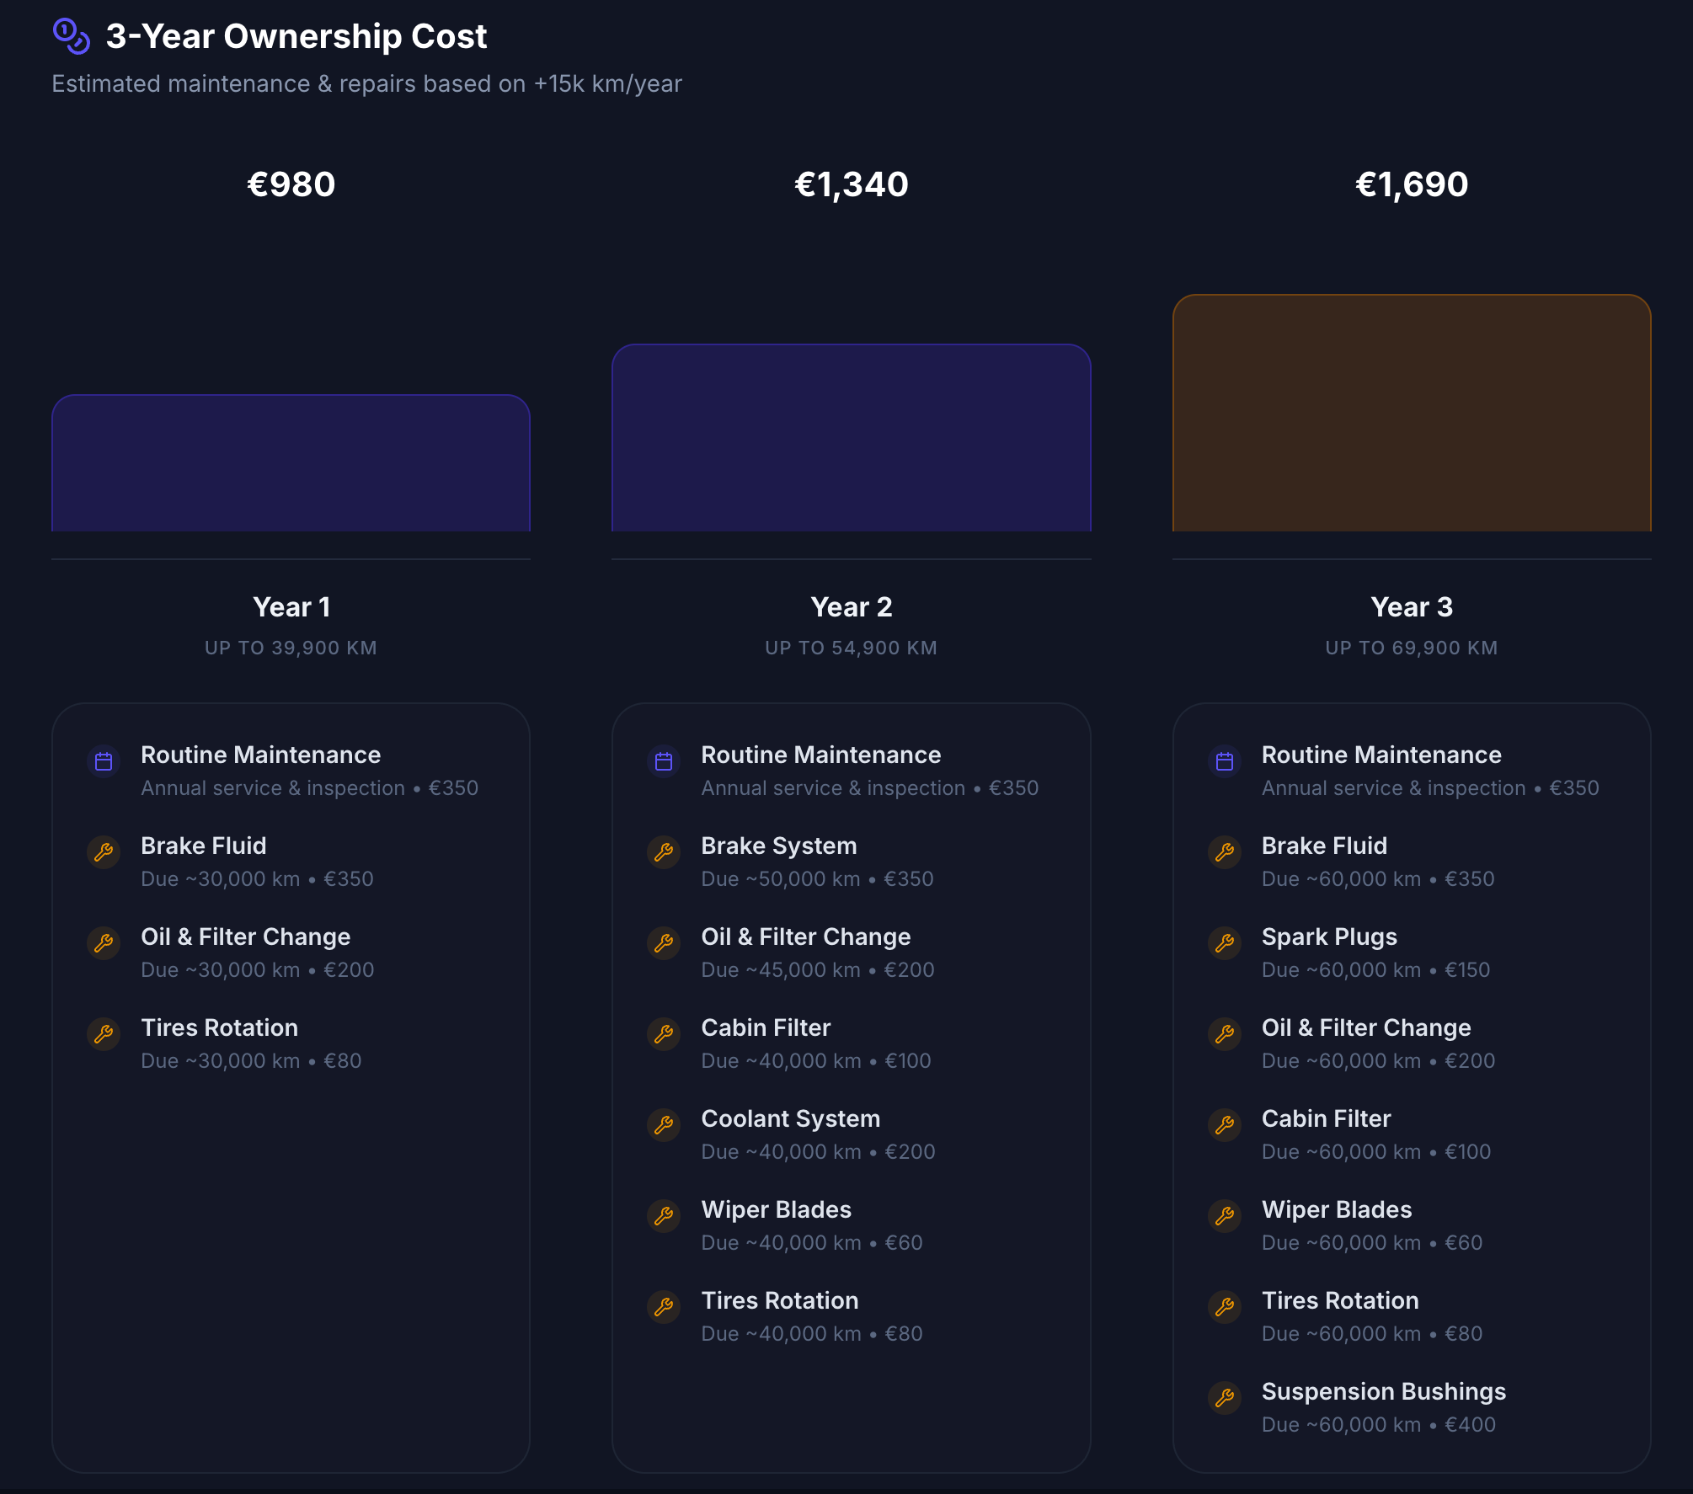Click the Brake System wrench icon
The height and width of the screenshot is (1494, 1693).
pyautogui.click(x=664, y=852)
